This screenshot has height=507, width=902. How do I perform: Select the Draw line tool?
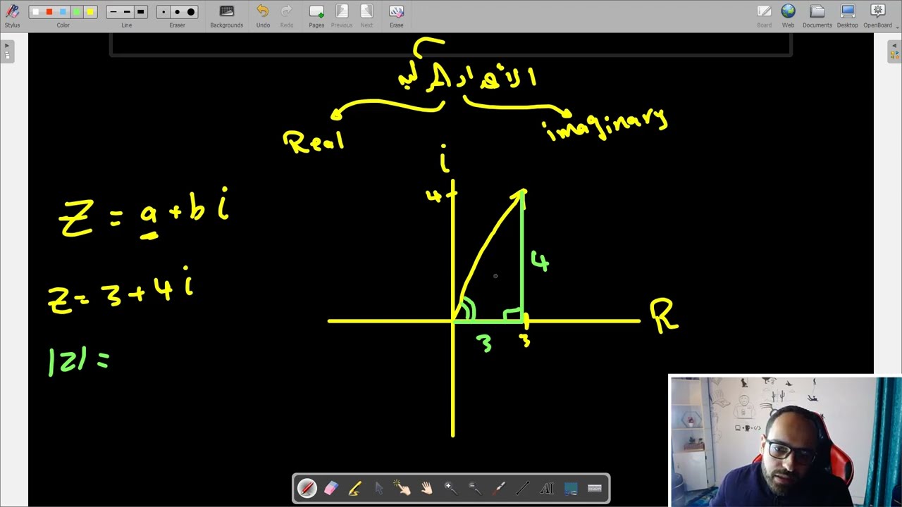click(x=523, y=488)
